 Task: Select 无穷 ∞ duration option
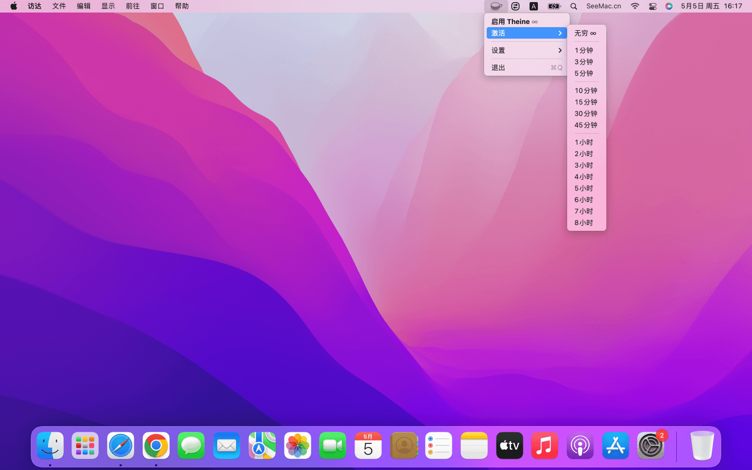[x=585, y=33]
